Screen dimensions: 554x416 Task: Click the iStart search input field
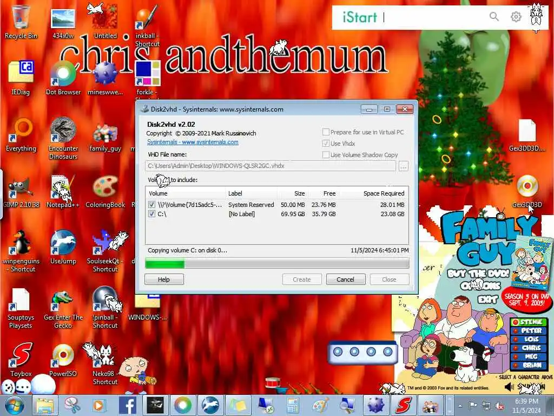[433, 17]
